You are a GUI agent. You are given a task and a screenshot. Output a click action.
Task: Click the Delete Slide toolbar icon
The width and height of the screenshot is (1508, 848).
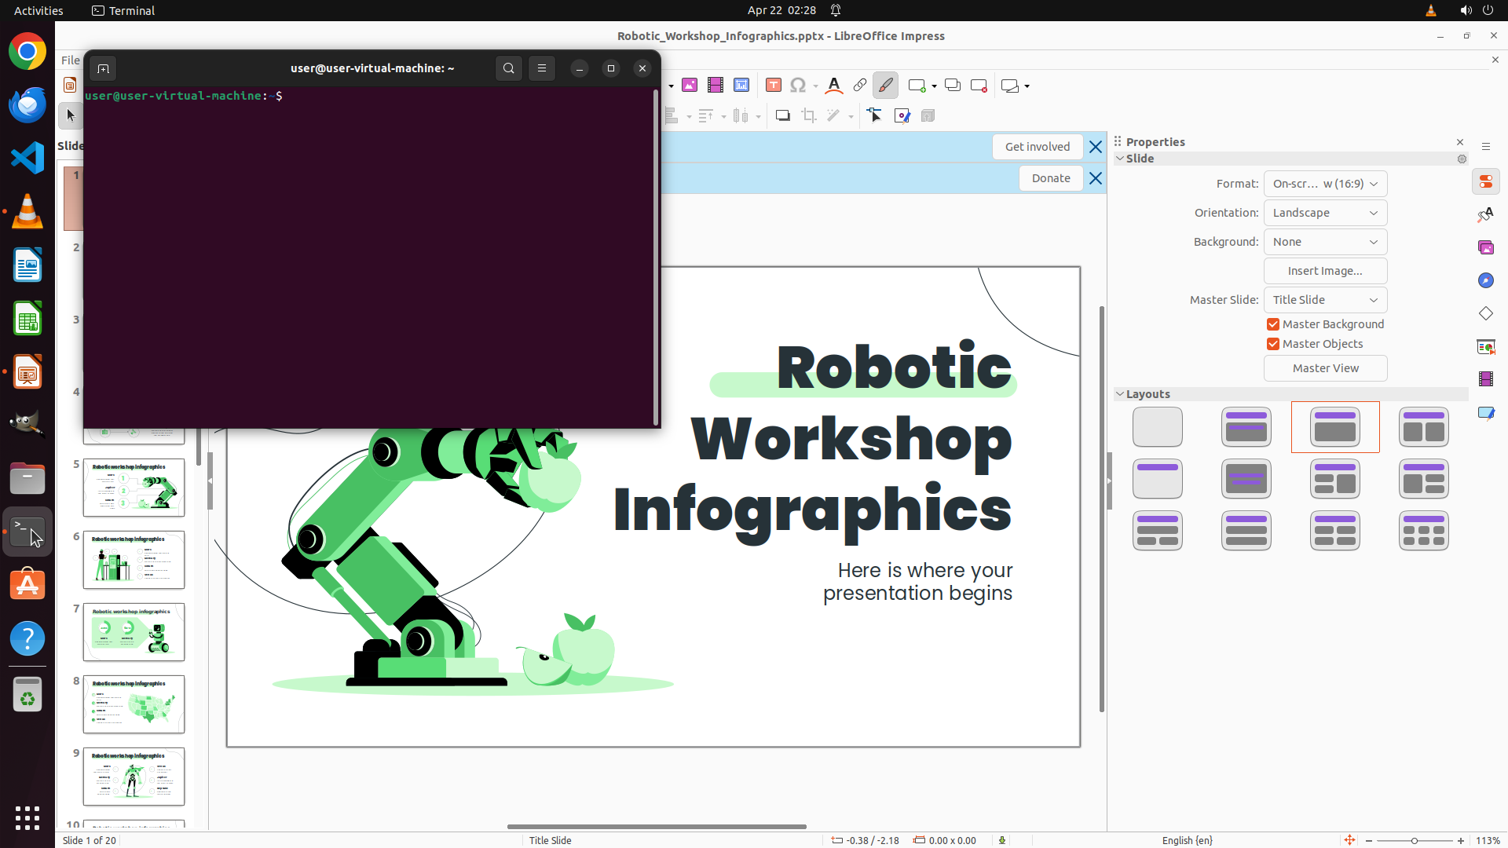click(979, 85)
